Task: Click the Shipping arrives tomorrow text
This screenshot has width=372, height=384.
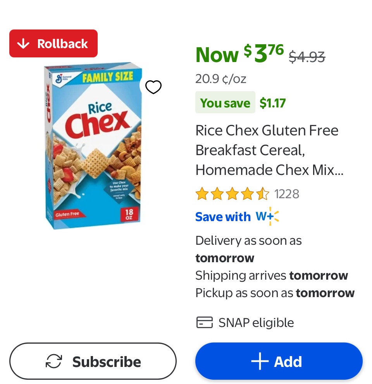Action: coord(271,275)
